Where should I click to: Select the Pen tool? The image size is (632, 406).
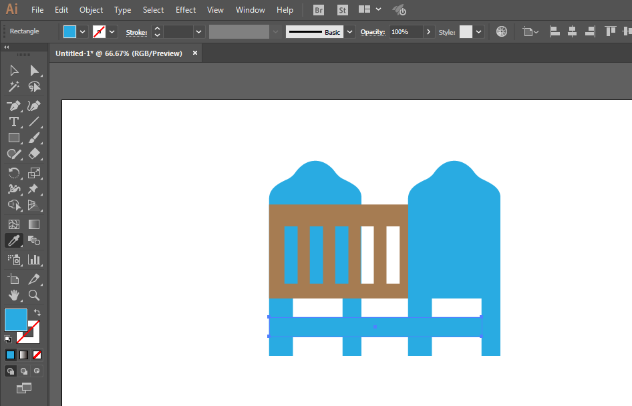(14, 106)
